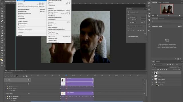
Task: Collapse the Быстрые действия section
Action: coord(127,36)
